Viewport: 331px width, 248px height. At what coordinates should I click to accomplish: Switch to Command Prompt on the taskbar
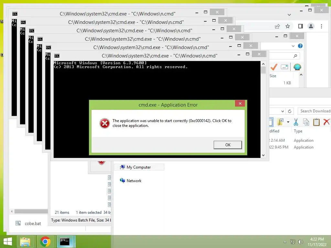[65, 242]
